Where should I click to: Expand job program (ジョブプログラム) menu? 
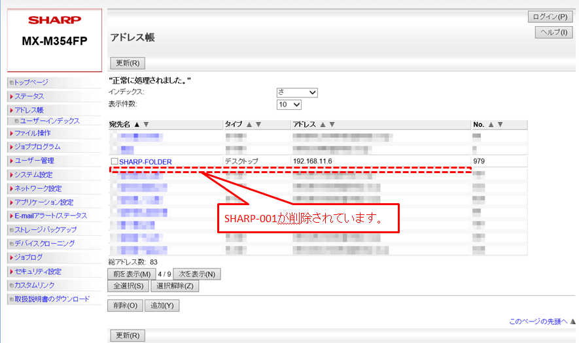pos(37,147)
